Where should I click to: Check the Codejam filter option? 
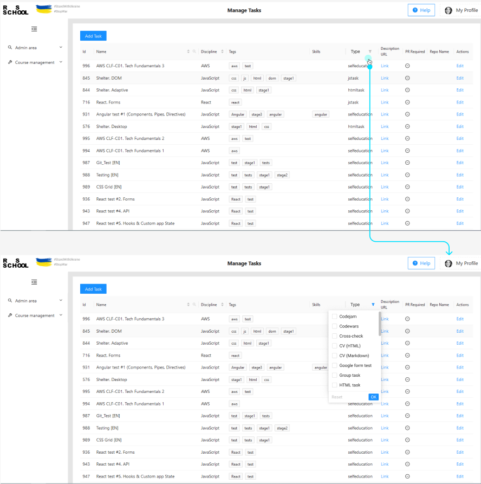tap(334, 316)
